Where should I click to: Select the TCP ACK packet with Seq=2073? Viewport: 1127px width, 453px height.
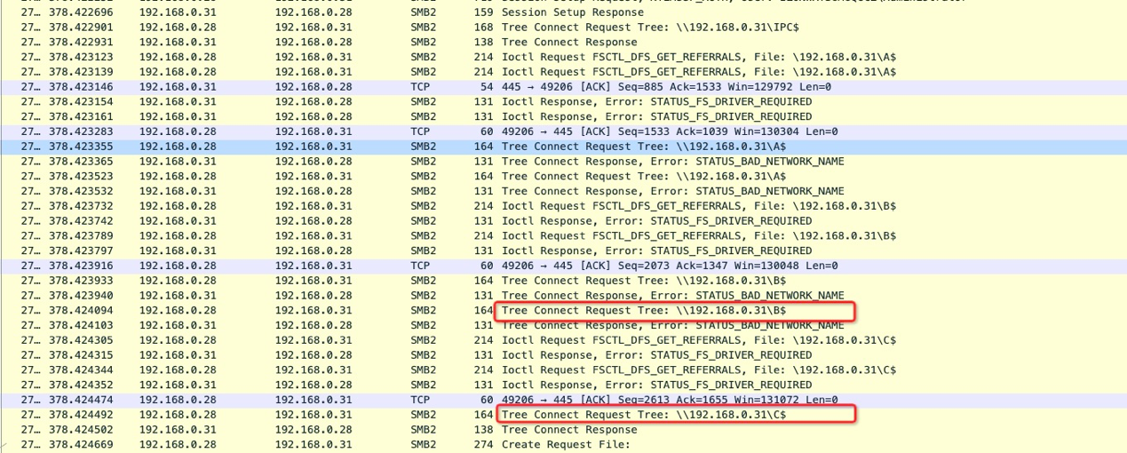(x=563, y=266)
